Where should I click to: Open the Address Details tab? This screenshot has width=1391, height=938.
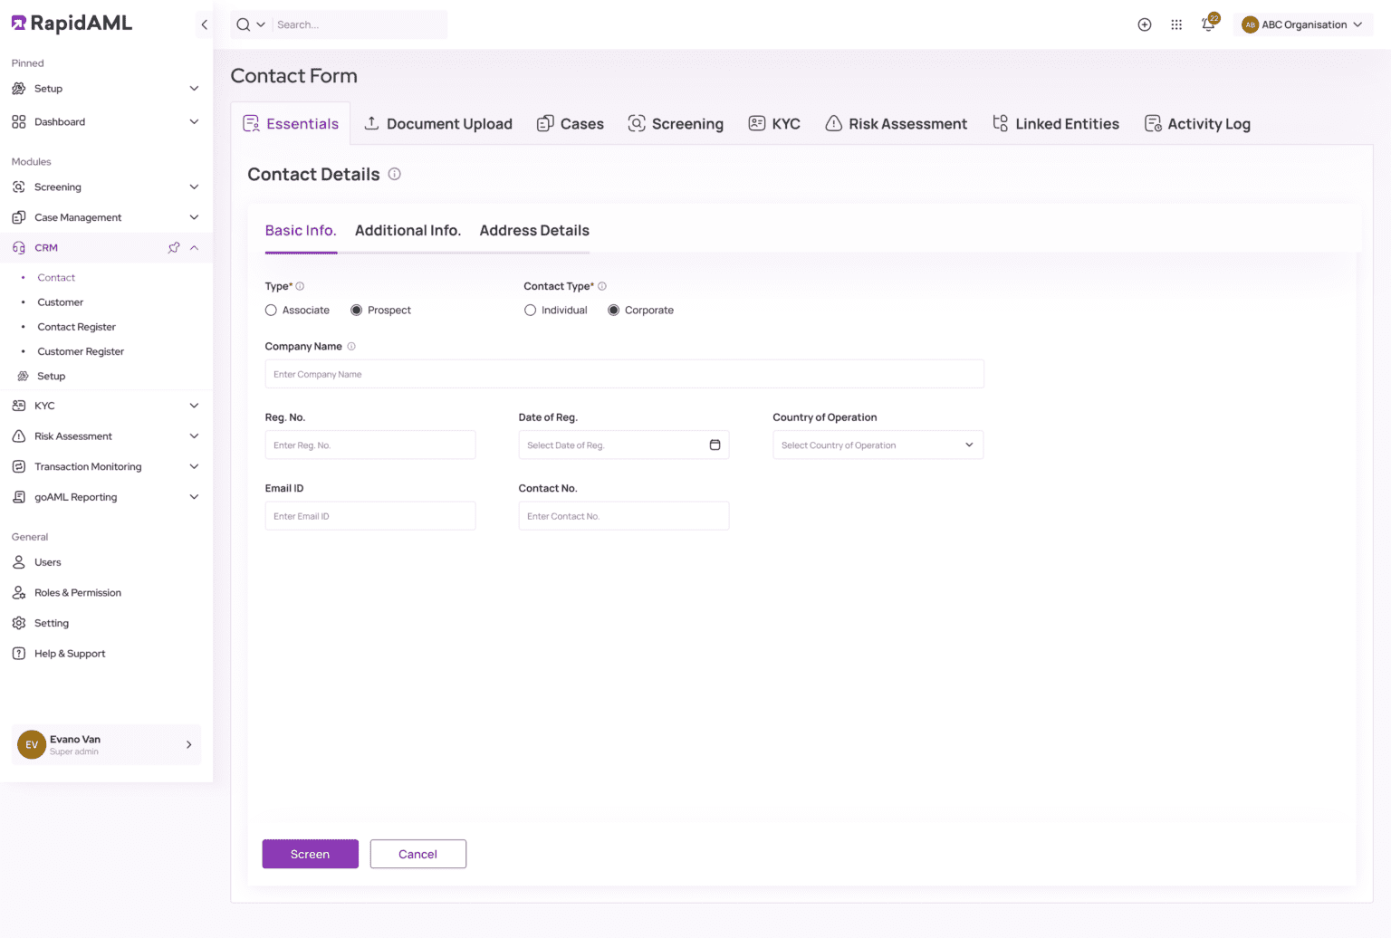533,231
